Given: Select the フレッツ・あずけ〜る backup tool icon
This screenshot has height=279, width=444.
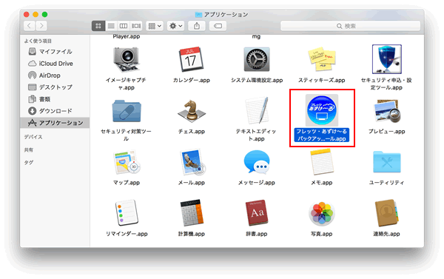Looking at the screenshot, I should pos(322,110).
